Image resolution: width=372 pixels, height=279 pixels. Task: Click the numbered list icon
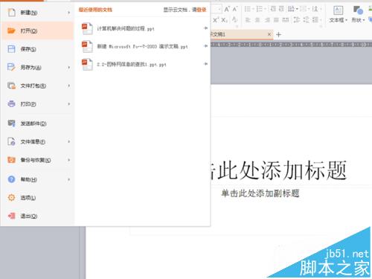tap(259, 10)
